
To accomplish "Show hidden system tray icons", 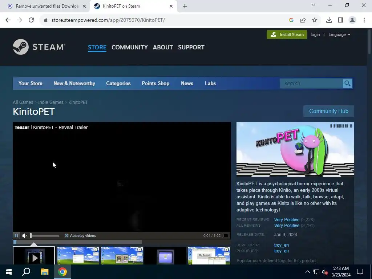I will 307,272.
